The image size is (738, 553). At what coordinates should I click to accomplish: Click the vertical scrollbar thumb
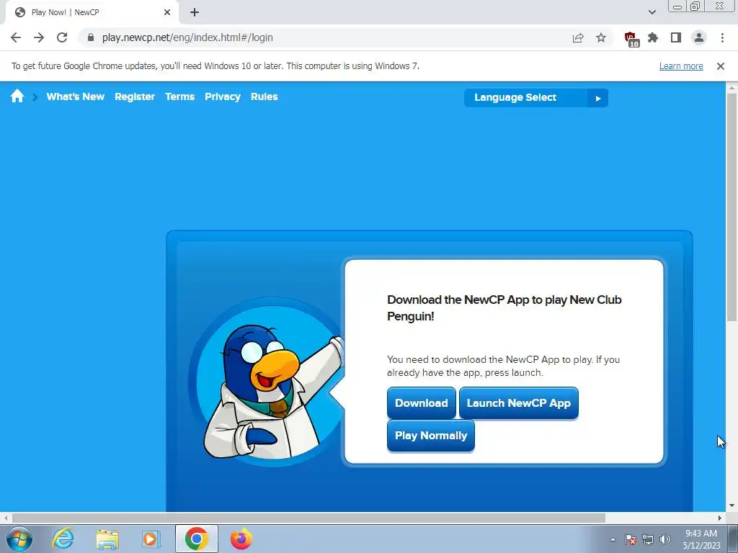click(732, 207)
